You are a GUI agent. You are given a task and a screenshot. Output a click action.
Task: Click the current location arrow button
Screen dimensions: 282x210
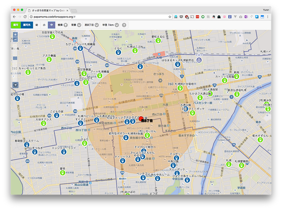click(x=15, y=85)
